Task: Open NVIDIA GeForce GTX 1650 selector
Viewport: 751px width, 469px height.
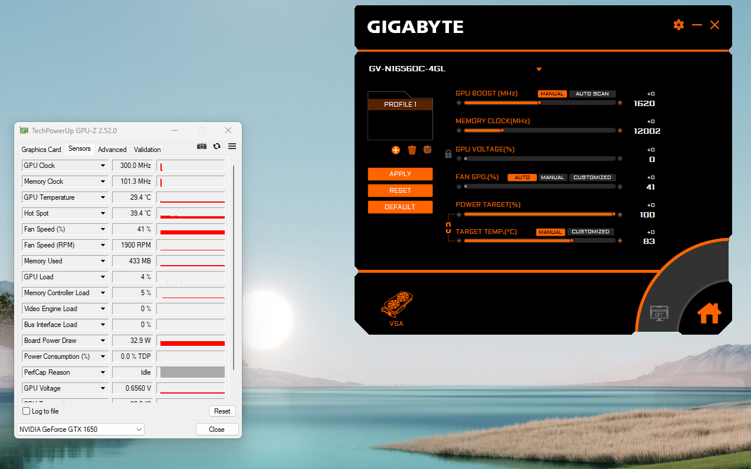Action: 80,430
